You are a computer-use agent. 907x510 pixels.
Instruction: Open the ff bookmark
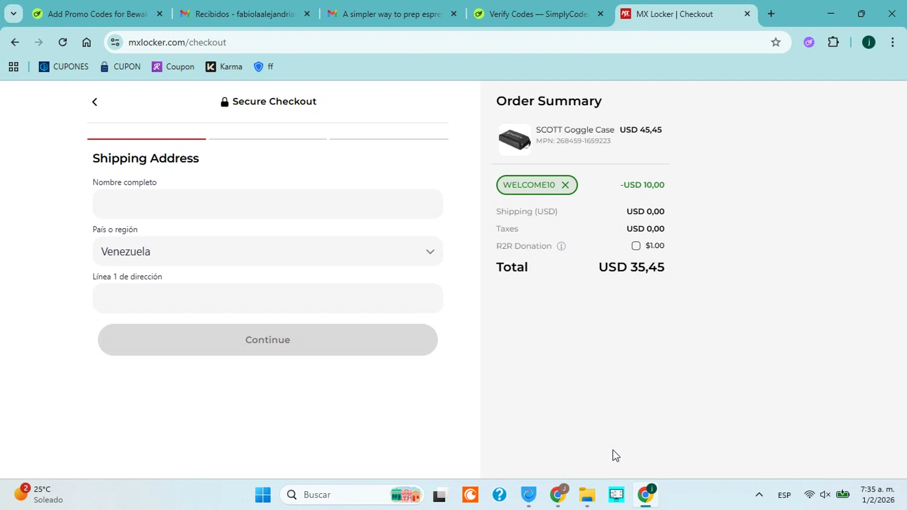pyautogui.click(x=264, y=67)
